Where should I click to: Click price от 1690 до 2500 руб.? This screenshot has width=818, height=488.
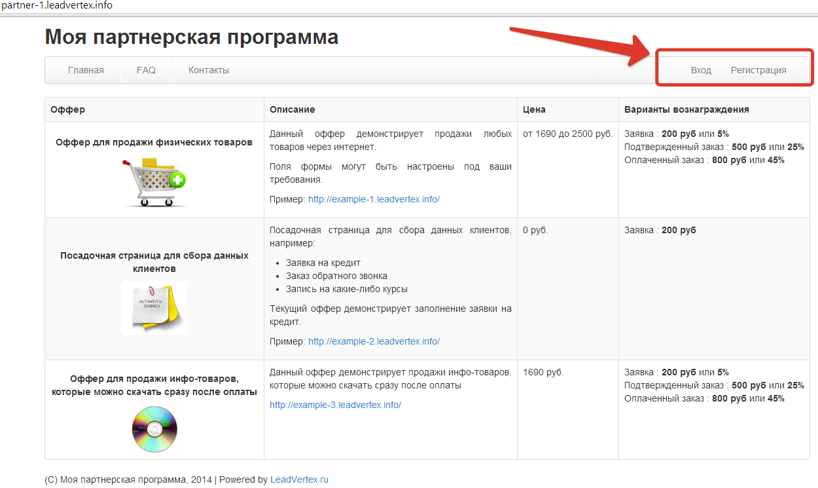pyautogui.click(x=568, y=134)
